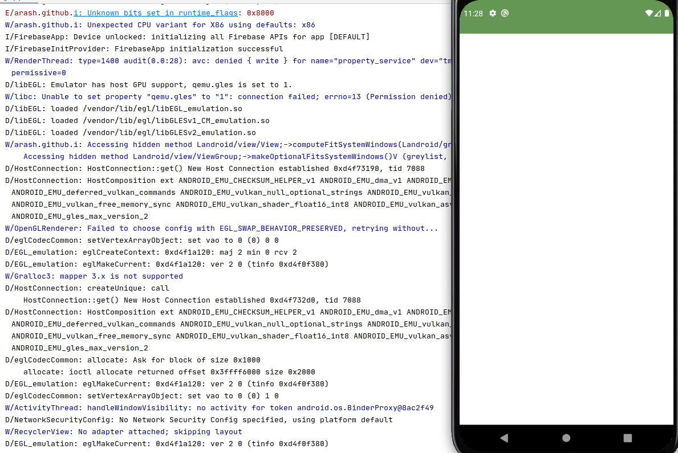Select the libEGL_emulation.so loaded line
The width and height of the screenshot is (678, 453).
(x=124, y=109)
